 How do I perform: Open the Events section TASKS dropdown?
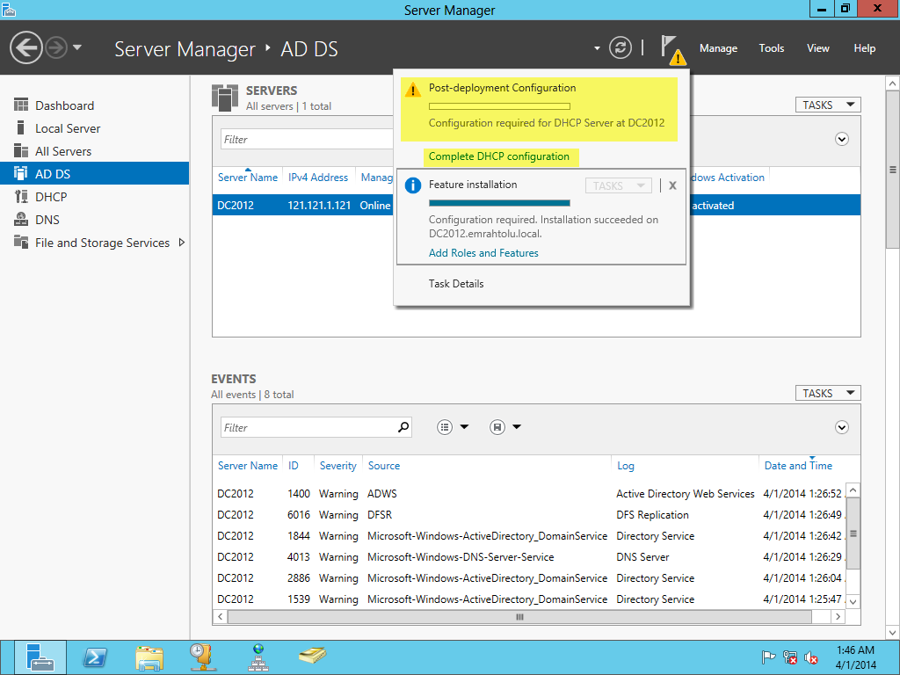point(828,393)
